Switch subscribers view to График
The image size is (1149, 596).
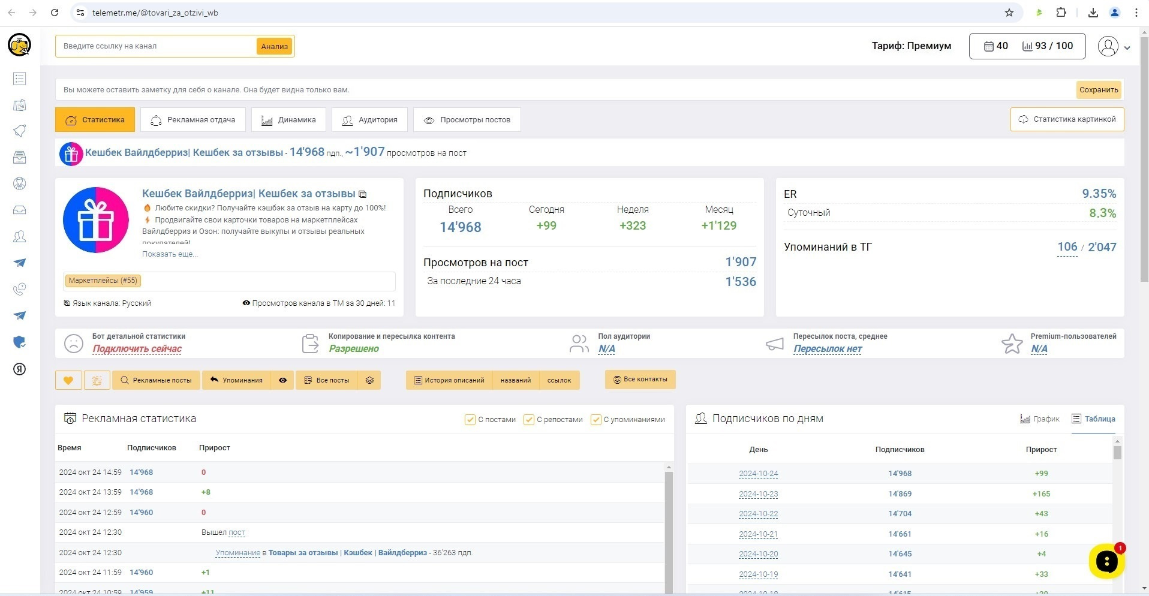pyautogui.click(x=1040, y=419)
